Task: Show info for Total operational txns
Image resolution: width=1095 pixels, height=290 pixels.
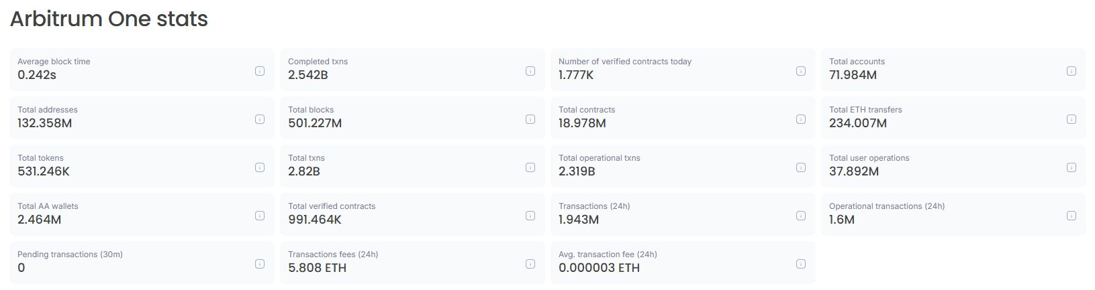Action: tap(801, 167)
